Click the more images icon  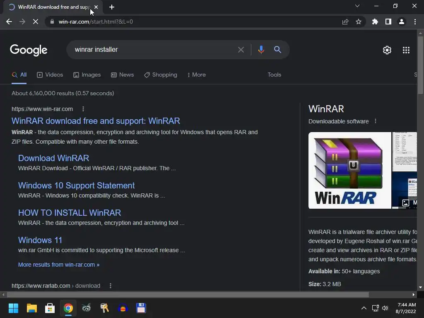406,203
